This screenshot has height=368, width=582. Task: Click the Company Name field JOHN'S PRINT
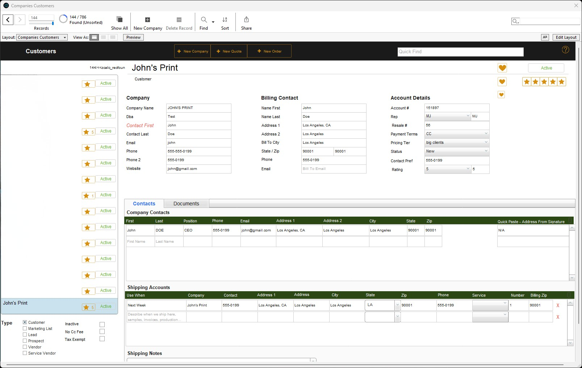coord(198,108)
